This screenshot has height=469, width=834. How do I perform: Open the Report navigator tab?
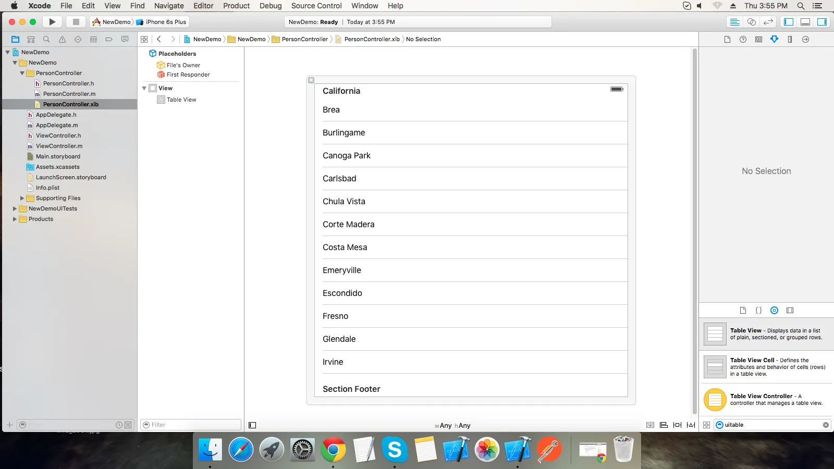pyautogui.click(x=125, y=39)
